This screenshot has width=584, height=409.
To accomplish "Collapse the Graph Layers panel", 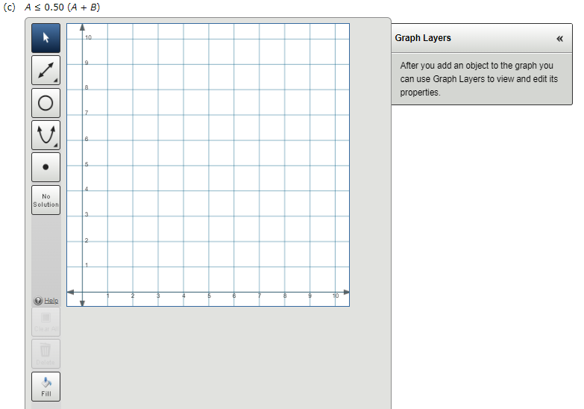I will (559, 38).
